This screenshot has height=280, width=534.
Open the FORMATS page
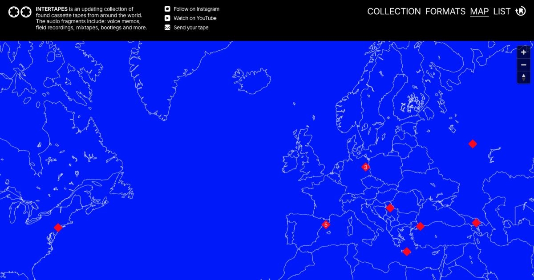click(x=445, y=12)
